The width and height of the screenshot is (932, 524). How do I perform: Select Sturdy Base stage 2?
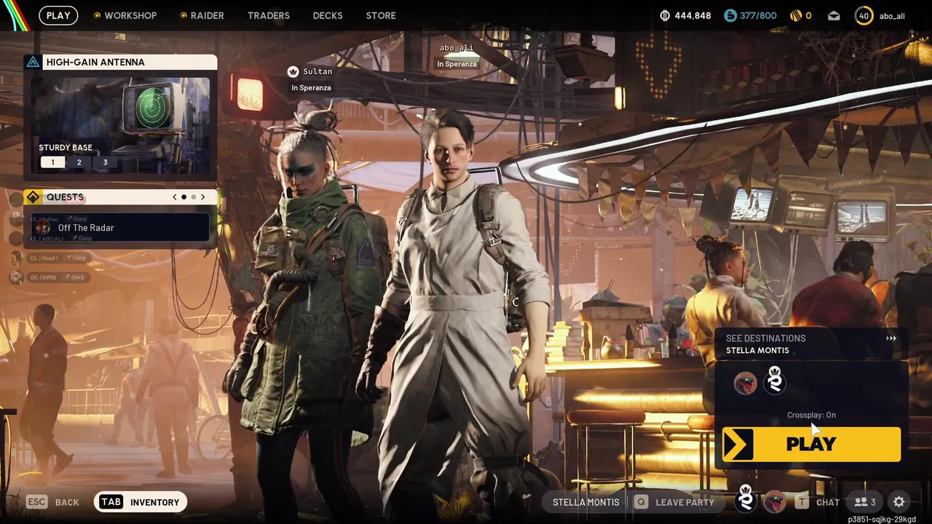(x=79, y=162)
